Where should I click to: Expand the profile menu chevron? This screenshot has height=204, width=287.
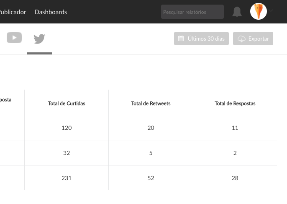point(272,11)
